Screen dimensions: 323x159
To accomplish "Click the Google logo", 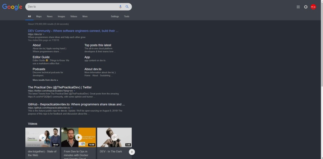I will tap(12, 7).
